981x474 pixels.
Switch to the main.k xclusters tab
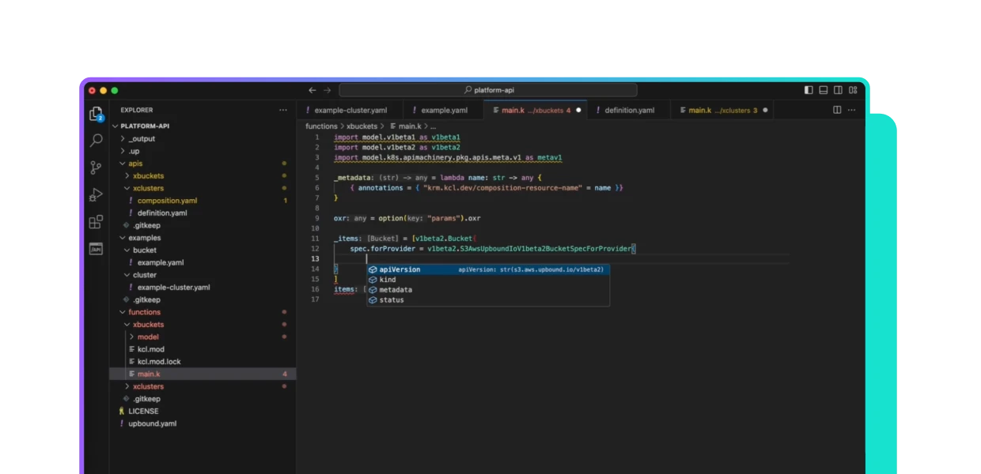pos(722,111)
